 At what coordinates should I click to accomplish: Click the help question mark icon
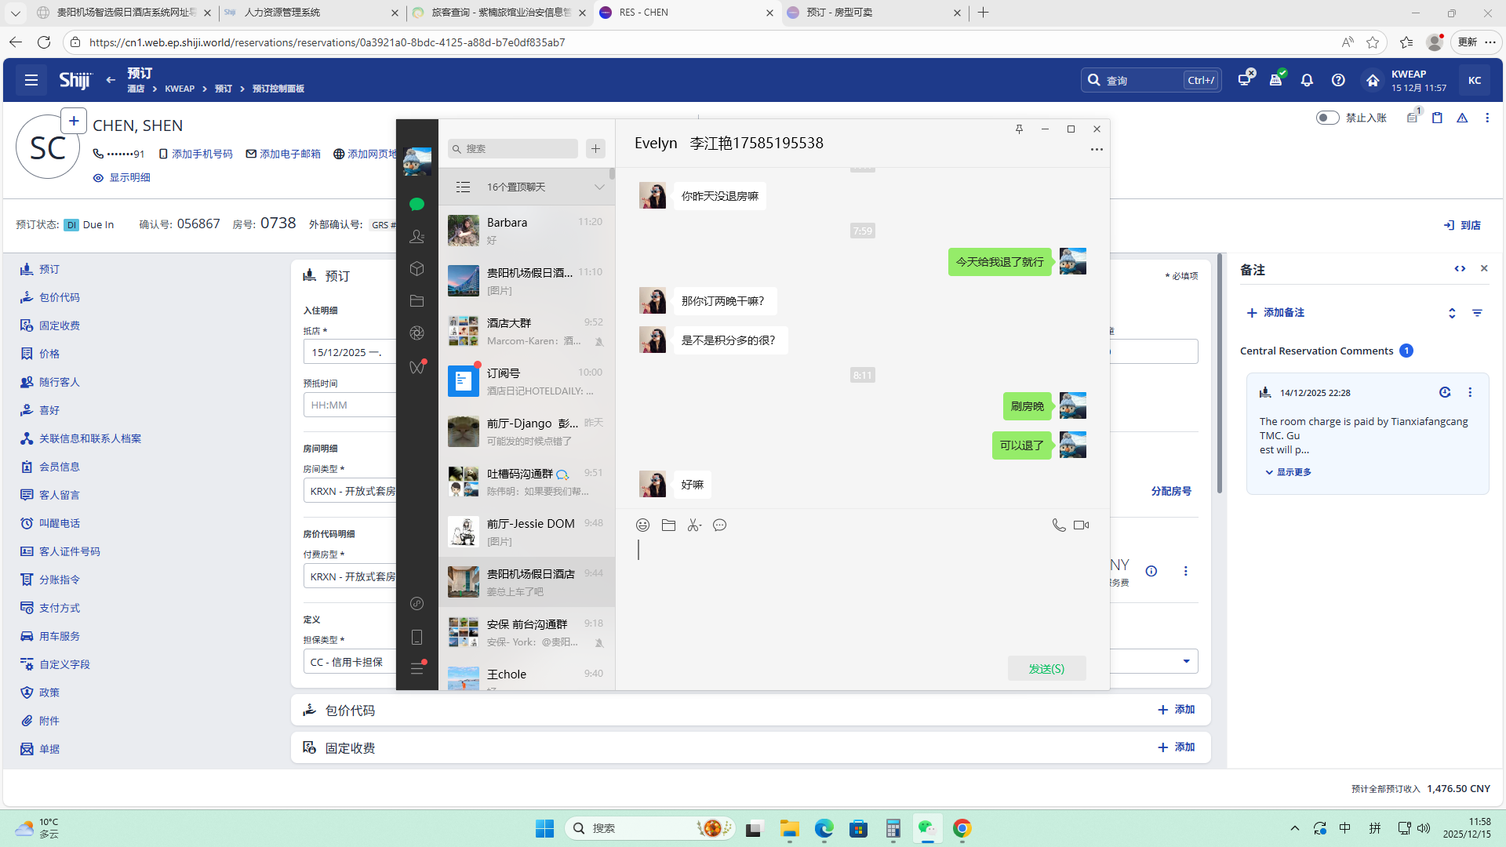pos(1338,80)
